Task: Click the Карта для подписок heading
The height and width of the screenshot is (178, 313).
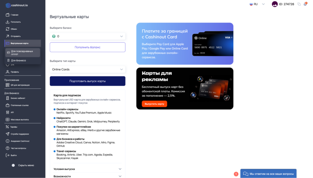Action: [x=67, y=95]
